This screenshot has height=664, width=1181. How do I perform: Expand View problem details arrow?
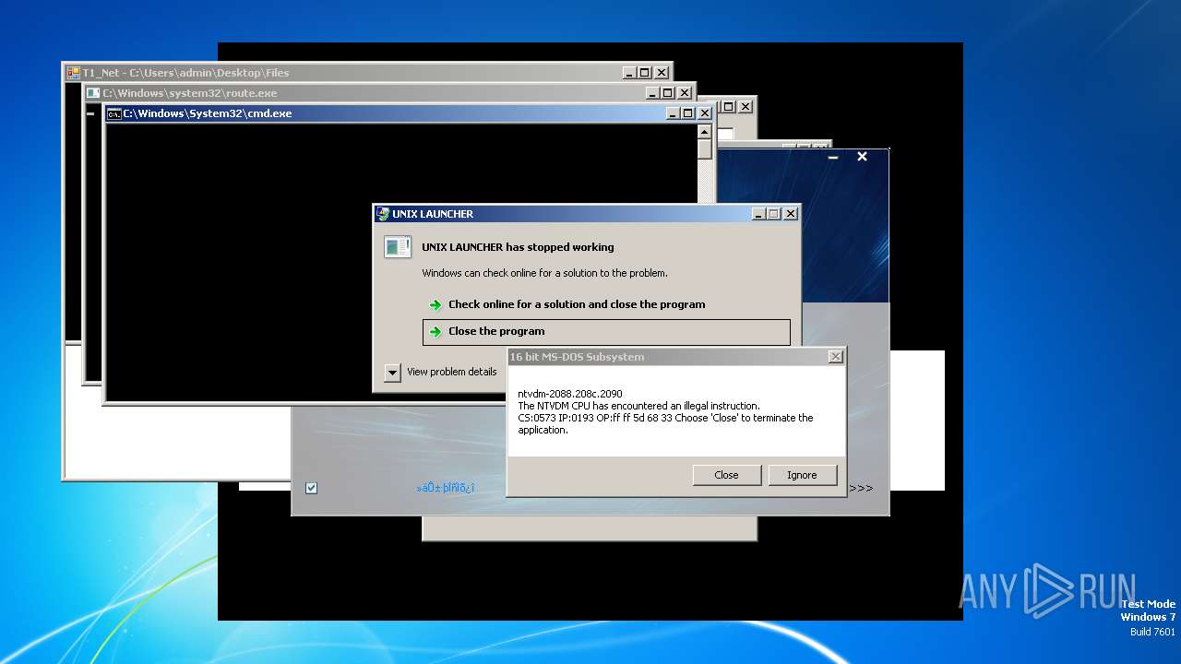393,373
